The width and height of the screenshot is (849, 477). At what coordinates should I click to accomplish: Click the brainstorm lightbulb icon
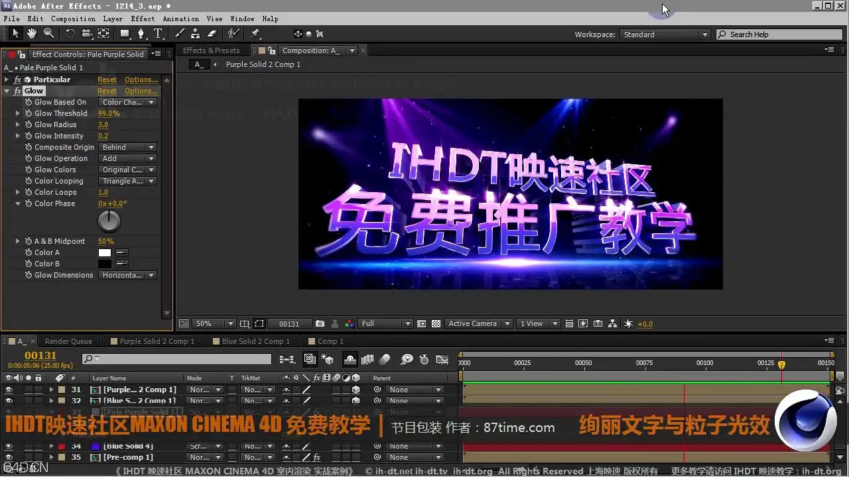pyautogui.click(x=407, y=359)
